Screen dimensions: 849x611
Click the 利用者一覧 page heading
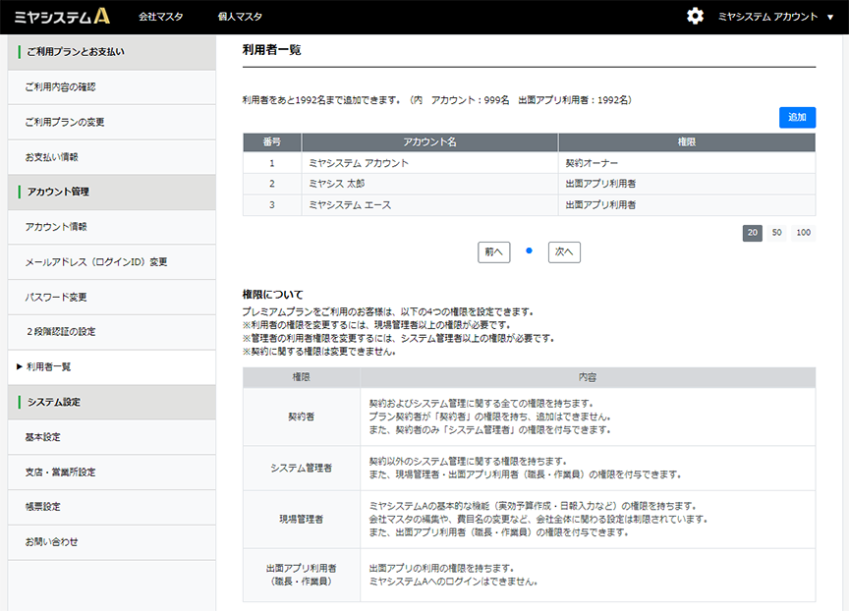pos(272,50)
